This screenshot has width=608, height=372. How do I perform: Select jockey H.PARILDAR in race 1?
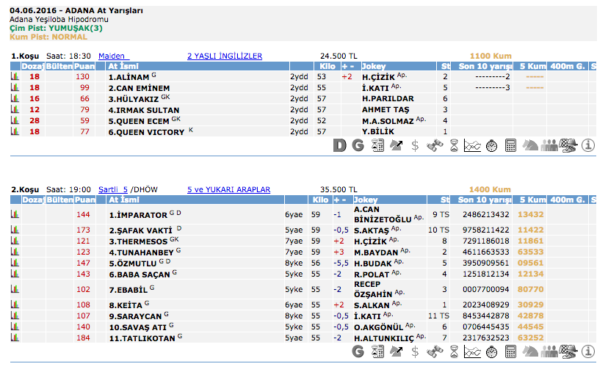click(x=383, y=98)
